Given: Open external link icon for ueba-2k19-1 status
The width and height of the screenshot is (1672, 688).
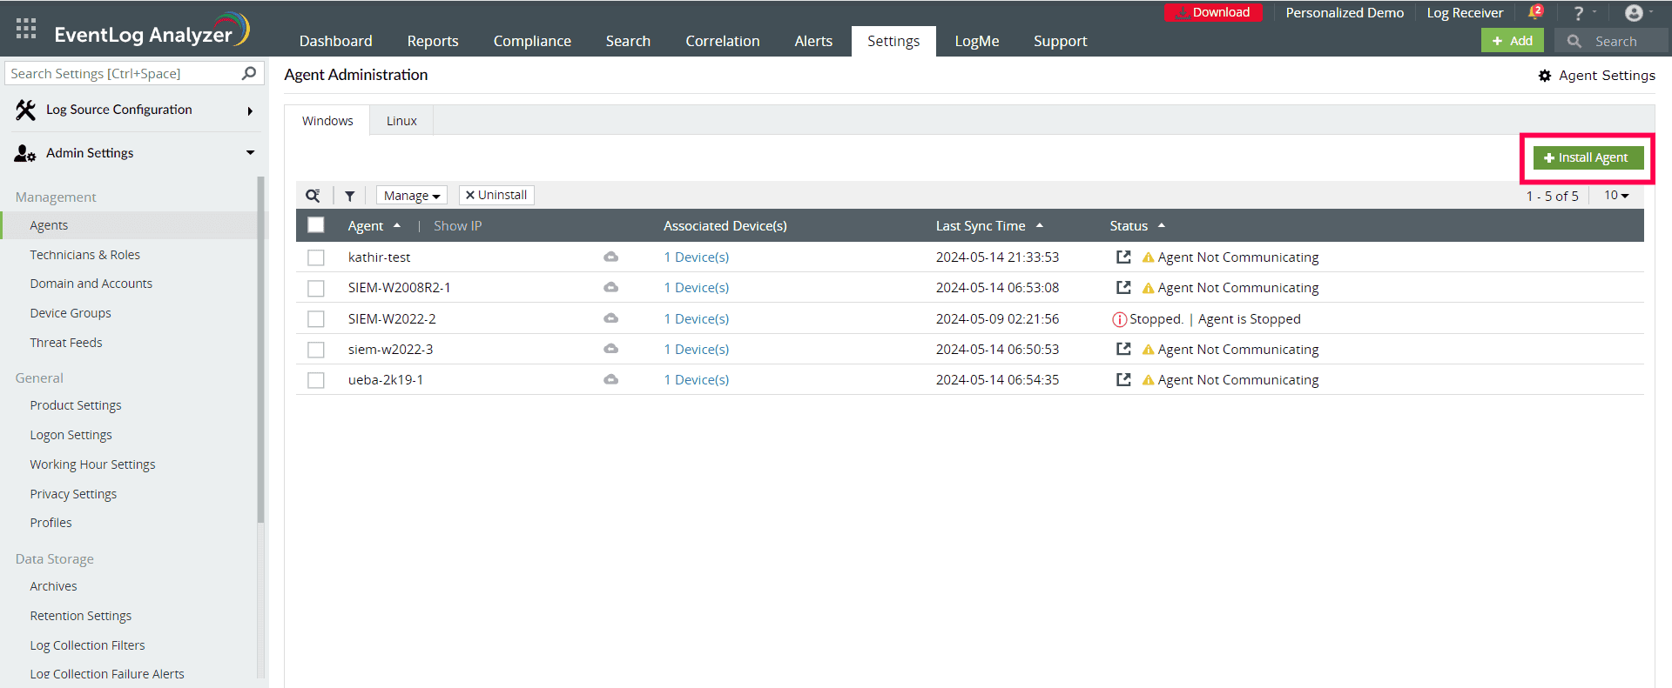Looking at the screenshot, I should pos(1123,379).
